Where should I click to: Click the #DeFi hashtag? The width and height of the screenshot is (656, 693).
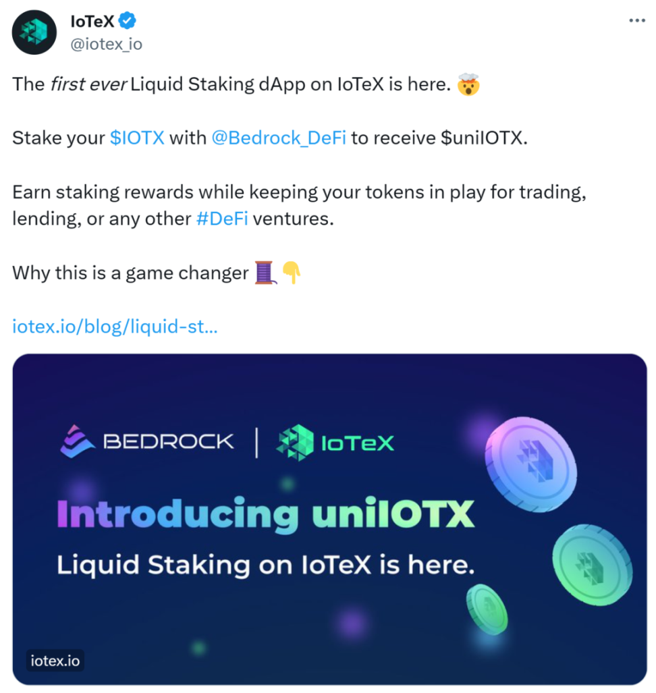222,219
